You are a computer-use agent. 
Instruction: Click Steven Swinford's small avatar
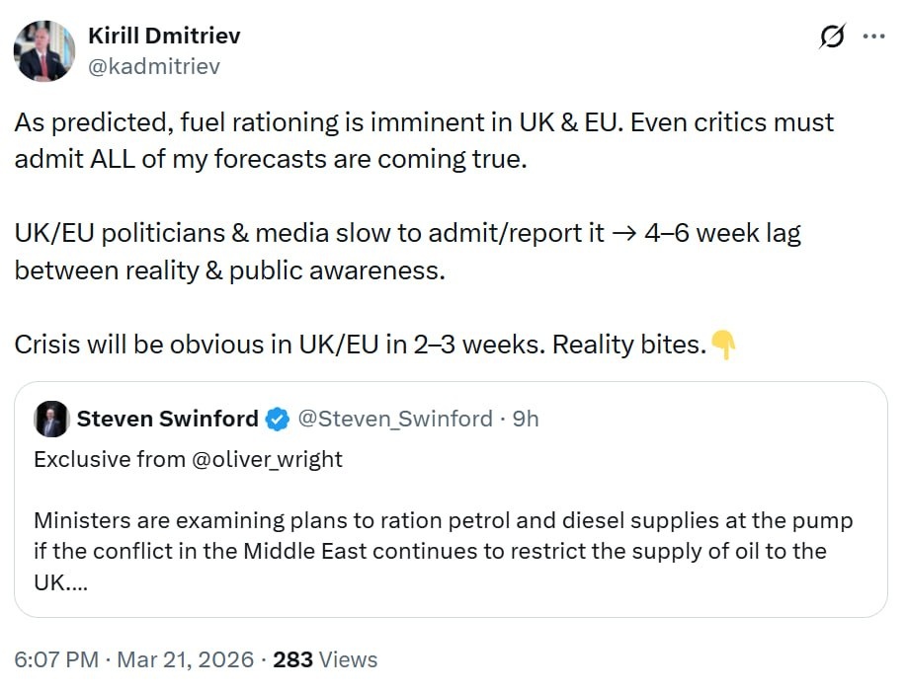pos(51,419)
